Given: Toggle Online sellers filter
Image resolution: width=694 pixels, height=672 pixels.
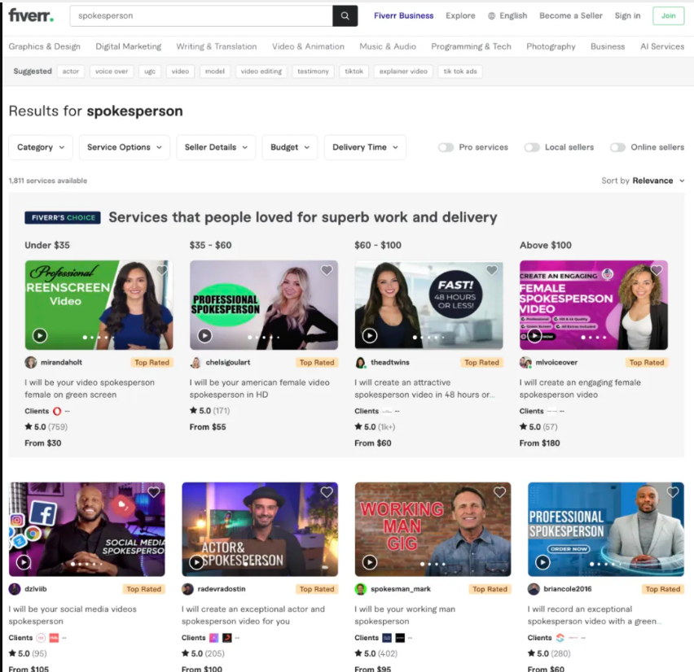Looking at the screenshot, I should (617, 147).
